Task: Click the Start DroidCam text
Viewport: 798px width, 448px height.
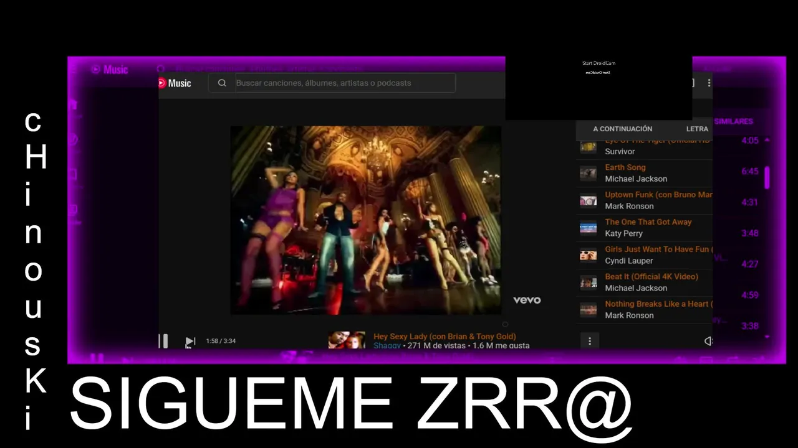Action: [598, 63]
